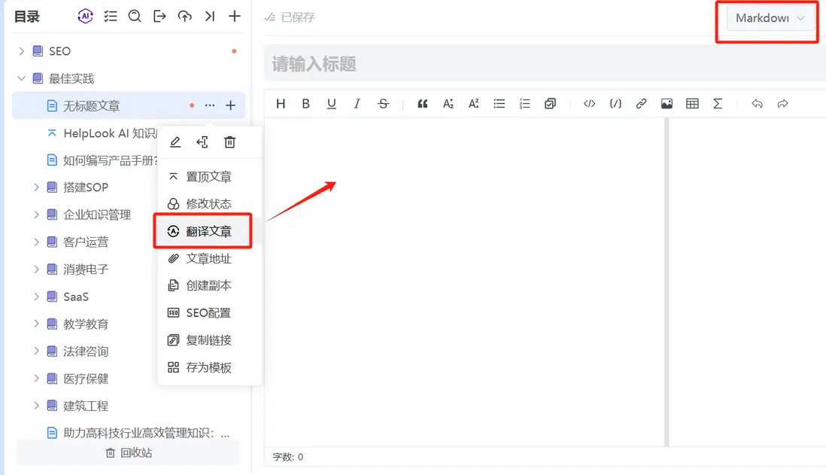Insert a hyperlink via the link icon
Image resolution: width=826 pixels, height=475 pixels.
click(641, 104)
